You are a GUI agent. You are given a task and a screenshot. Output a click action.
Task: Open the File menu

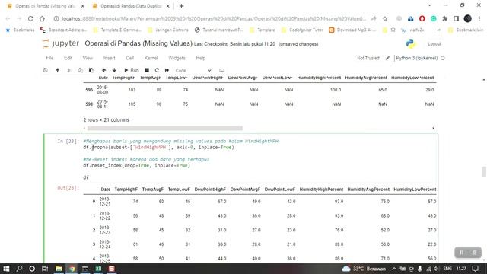coord(49,58)
